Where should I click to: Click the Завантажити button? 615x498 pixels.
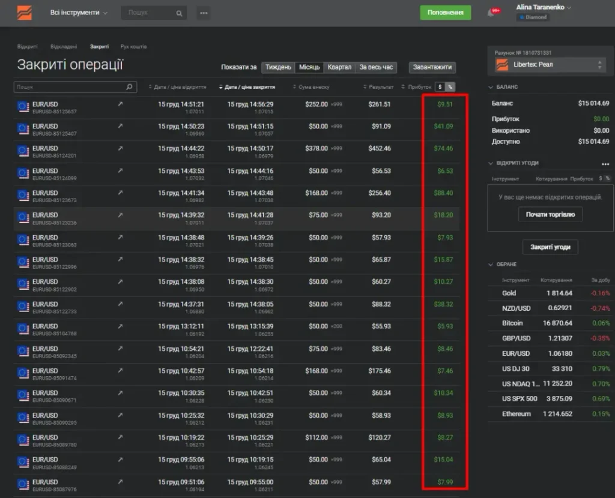(432, 67)
